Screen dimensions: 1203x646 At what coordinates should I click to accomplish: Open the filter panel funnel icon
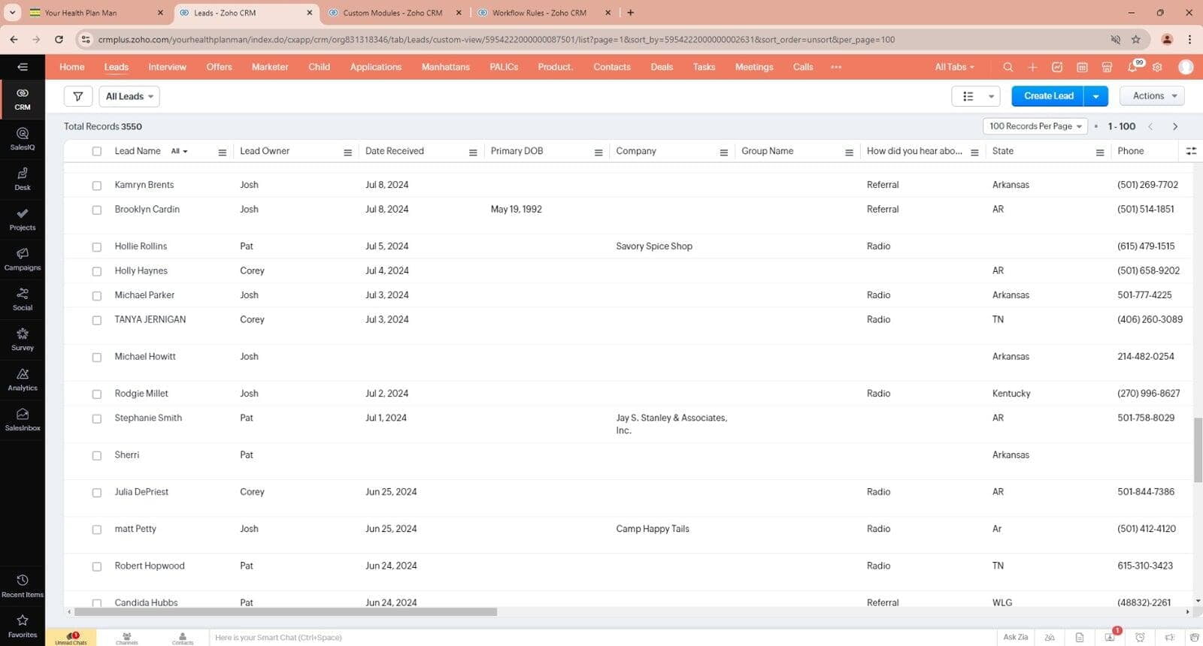tap(78, 96)
